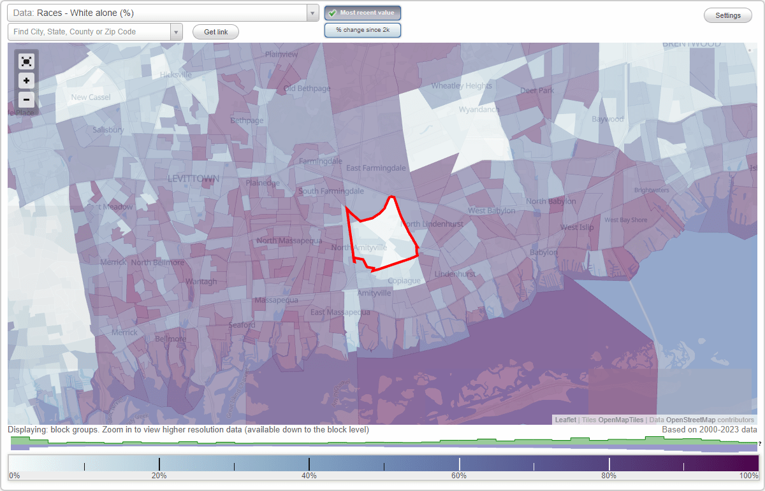
Task: Switch to % change since 2k view
Action: pyautogui.click(x=362, y=29)
